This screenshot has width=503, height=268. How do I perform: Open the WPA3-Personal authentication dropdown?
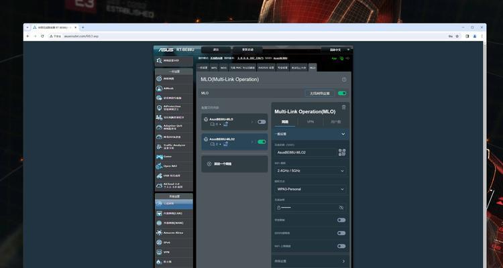pyautogui.click(x=311, y=189)
